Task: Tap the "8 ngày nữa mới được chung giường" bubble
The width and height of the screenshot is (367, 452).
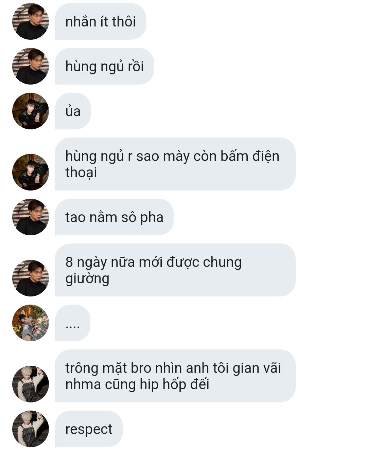Action: click(x=175, y=270)
